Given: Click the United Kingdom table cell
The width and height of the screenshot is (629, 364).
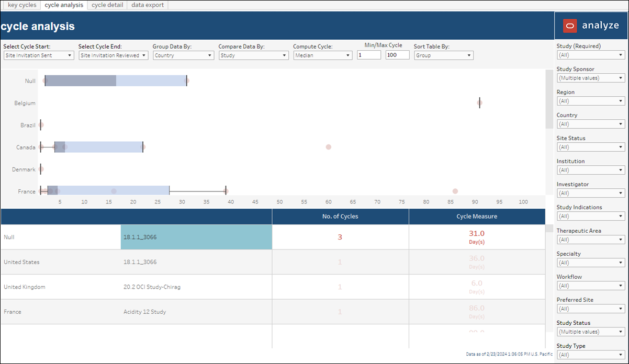Looking at the screenshot, I should 61,287.
